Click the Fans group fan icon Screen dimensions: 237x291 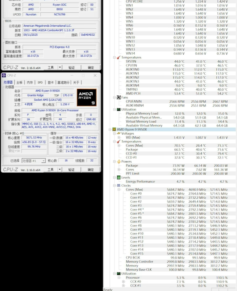pyautogui.click(x=119, y=97)
